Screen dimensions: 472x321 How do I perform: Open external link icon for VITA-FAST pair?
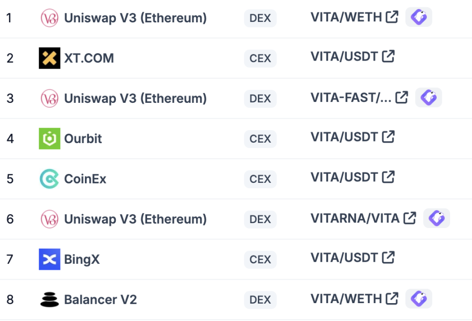[x=401, y=97]
